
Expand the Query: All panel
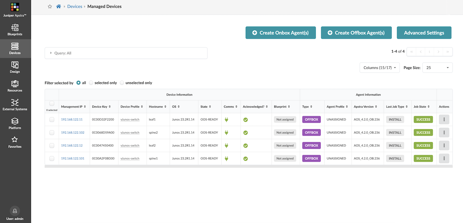click(x=126, y=53)
